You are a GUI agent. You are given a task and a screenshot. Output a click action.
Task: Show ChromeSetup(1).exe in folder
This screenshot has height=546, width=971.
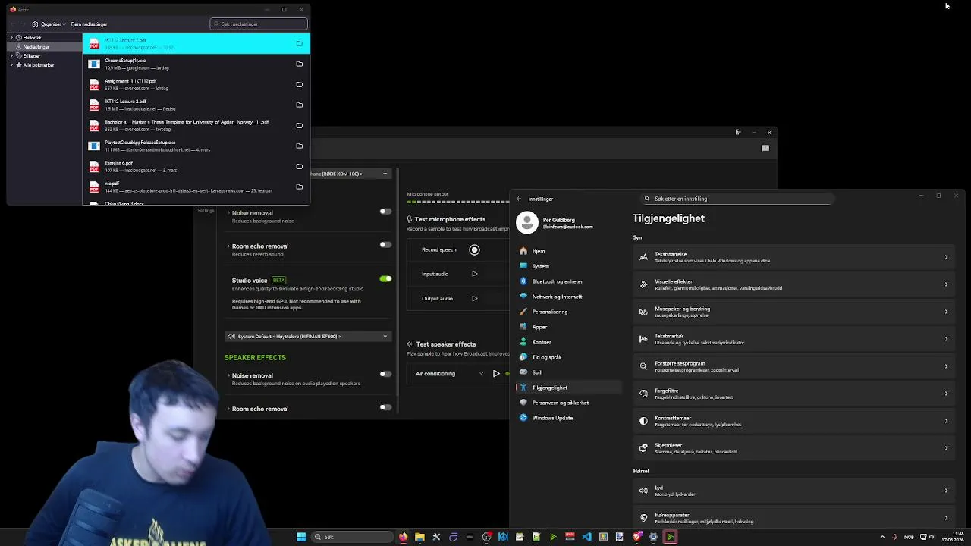point(299,64)
